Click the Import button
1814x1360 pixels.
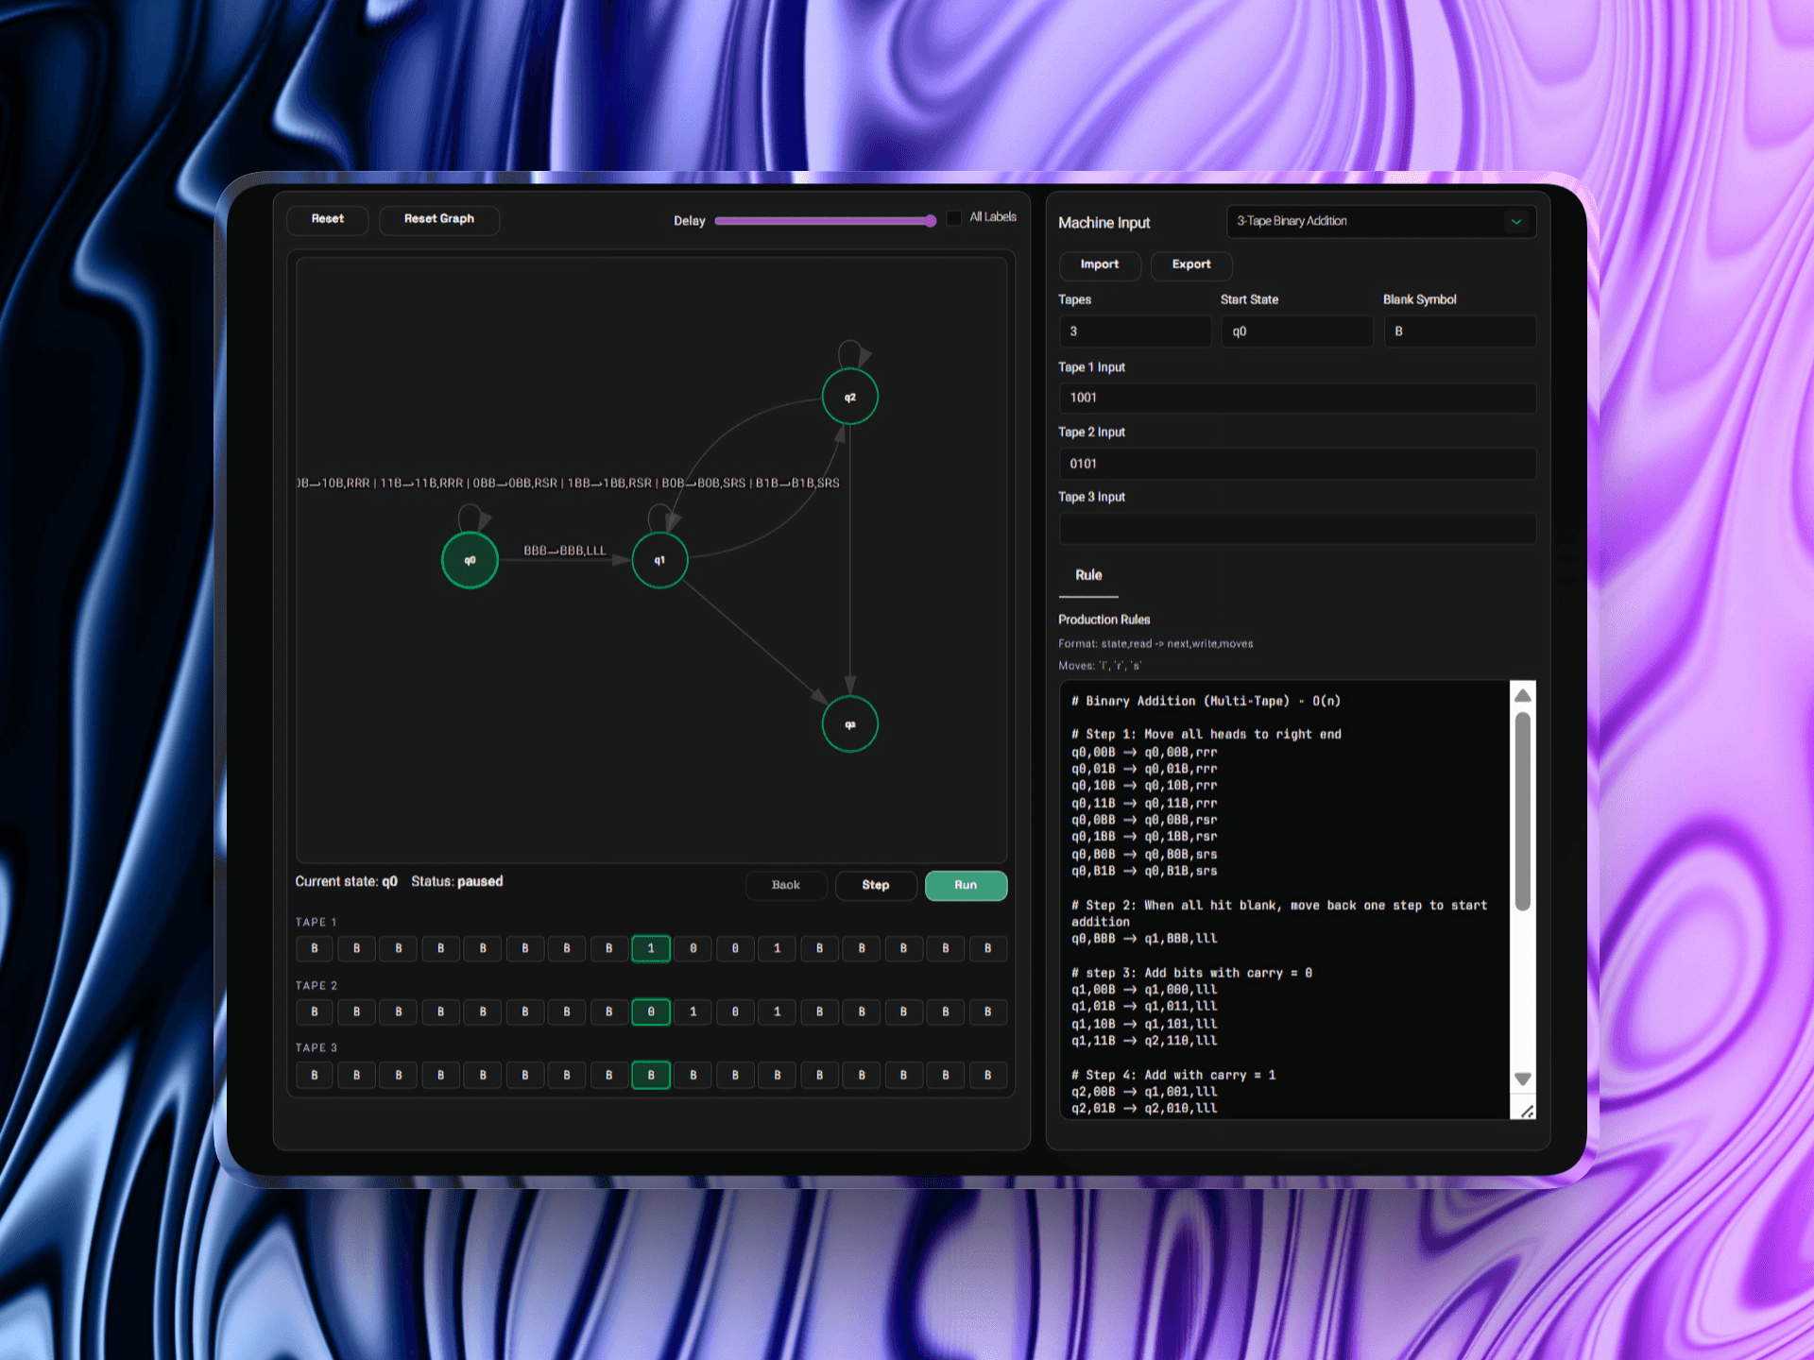click(x=1099, y=265)
